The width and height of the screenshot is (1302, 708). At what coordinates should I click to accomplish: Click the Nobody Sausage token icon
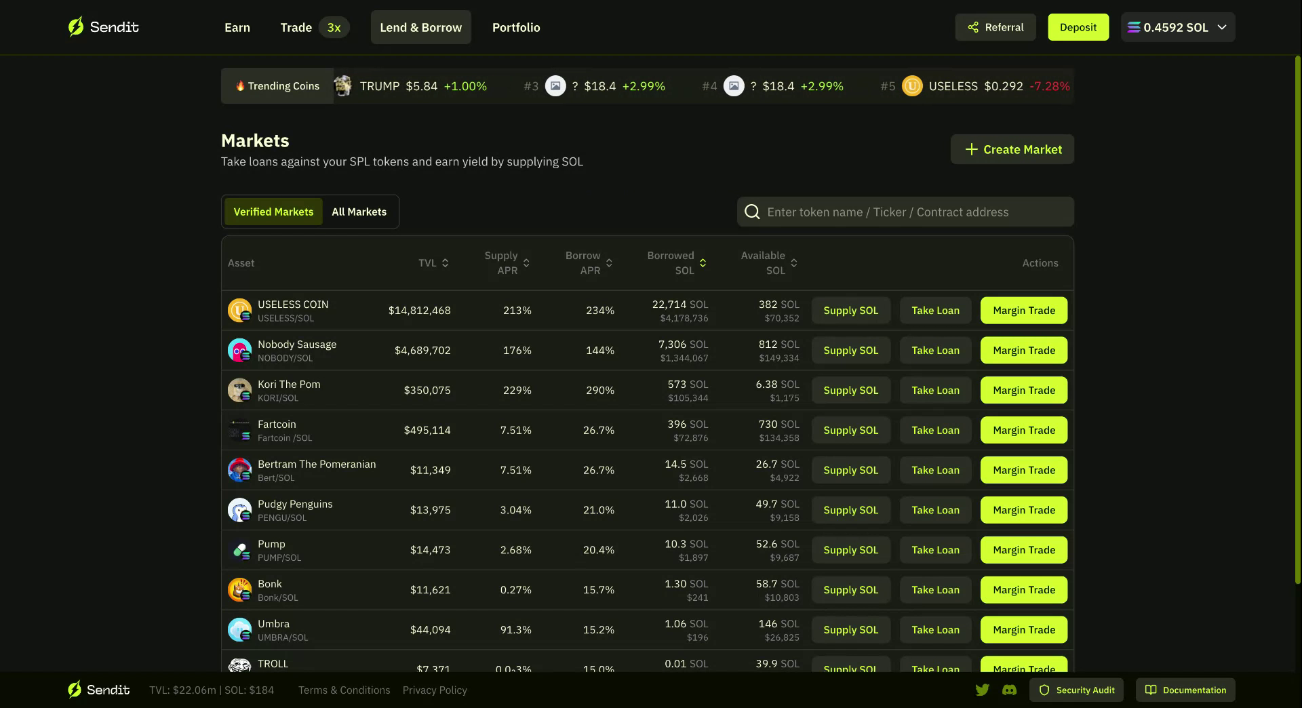pyautogui.click(x=239, y=351)
